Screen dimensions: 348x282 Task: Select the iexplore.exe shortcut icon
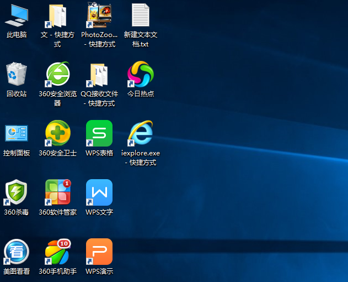(x=140, y=133)
